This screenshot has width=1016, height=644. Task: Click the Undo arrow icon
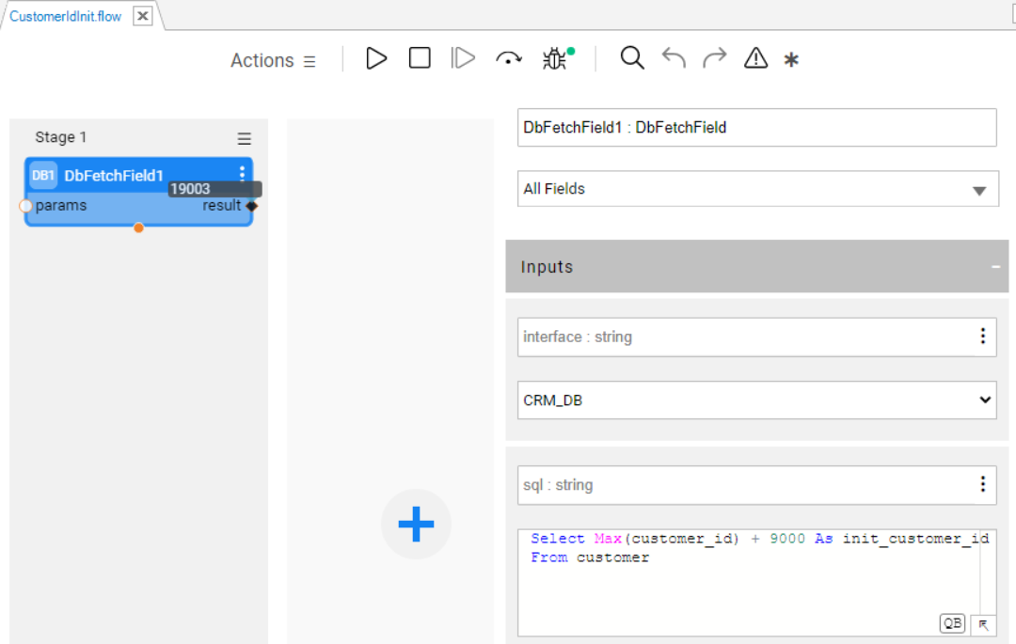[x=674, y=58]
